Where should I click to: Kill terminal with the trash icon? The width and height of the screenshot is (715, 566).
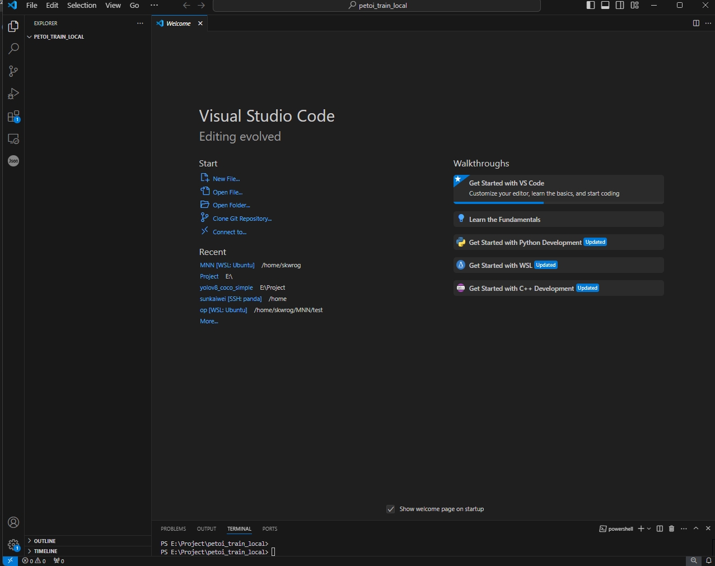click(x=671, y=528)
